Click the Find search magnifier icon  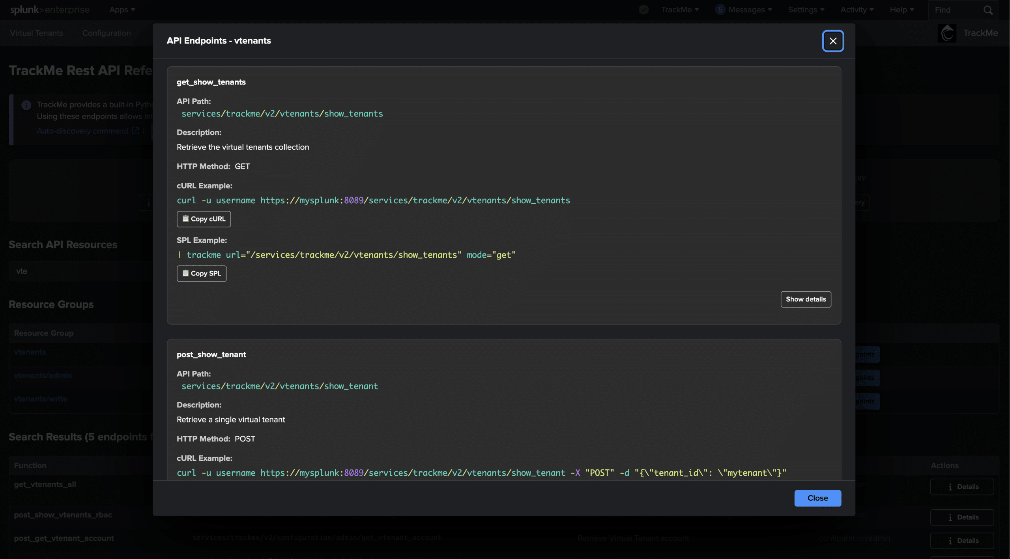tap(988, 10)
